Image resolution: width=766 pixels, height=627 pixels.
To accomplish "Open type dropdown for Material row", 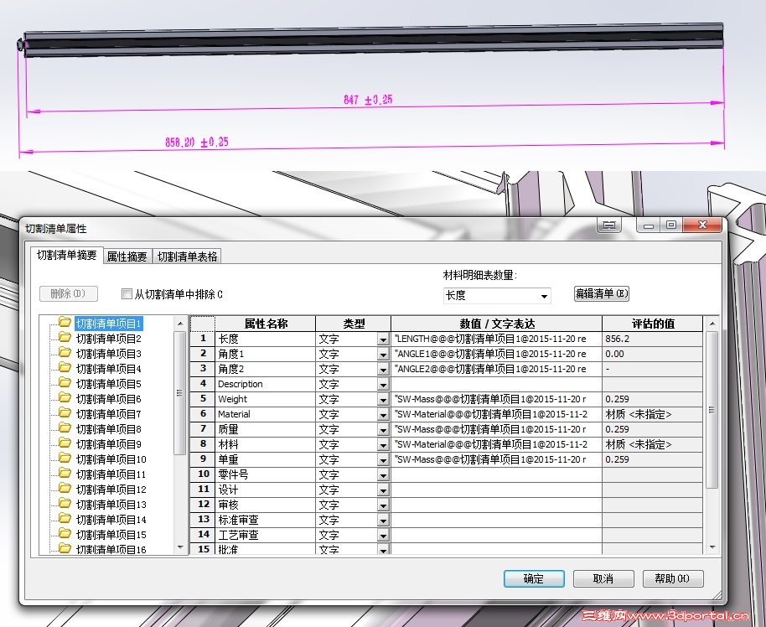I will (384, 416).
